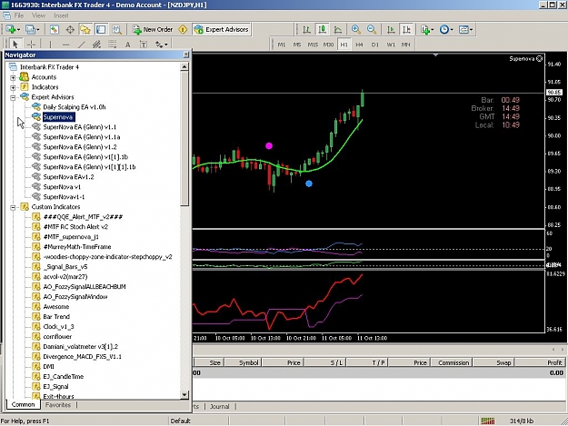The width and height of the screenshot is (568, 426).
Task: Zoom out on the chart
Action: [372, 29]
